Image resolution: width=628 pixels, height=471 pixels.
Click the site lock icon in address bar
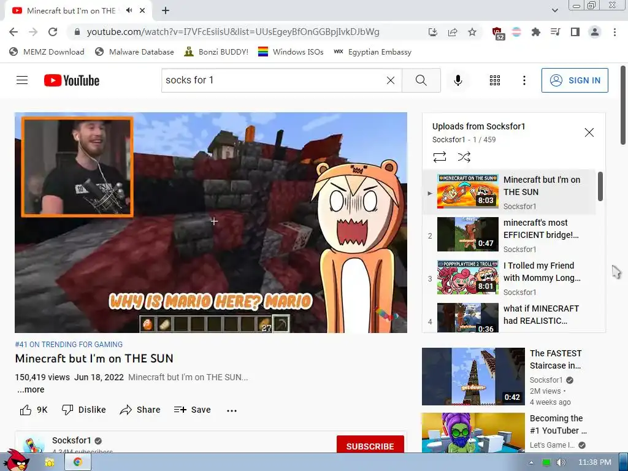point(77,32)
